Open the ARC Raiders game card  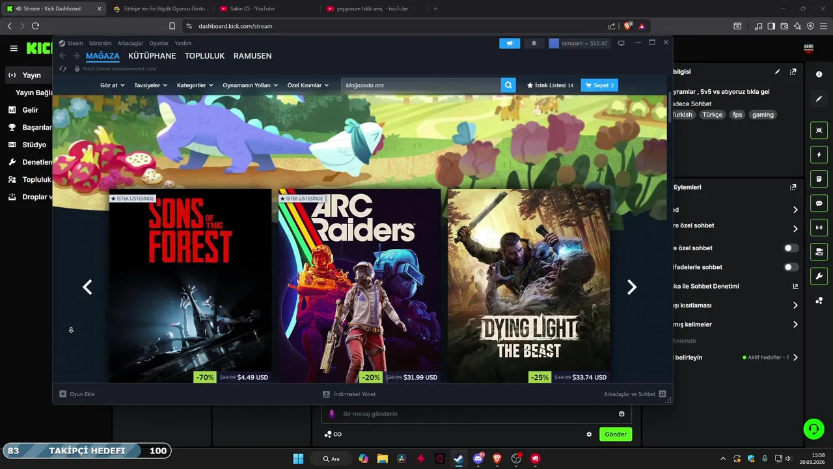(x=359, y=286)
